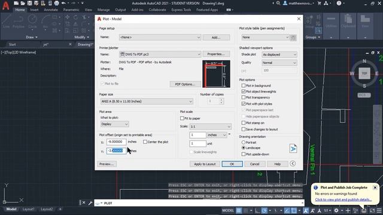Toggle polar tracking in status bar

pos(264,211)
